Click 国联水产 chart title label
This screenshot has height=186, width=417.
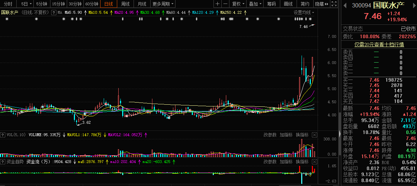click(x=10, y=12)
